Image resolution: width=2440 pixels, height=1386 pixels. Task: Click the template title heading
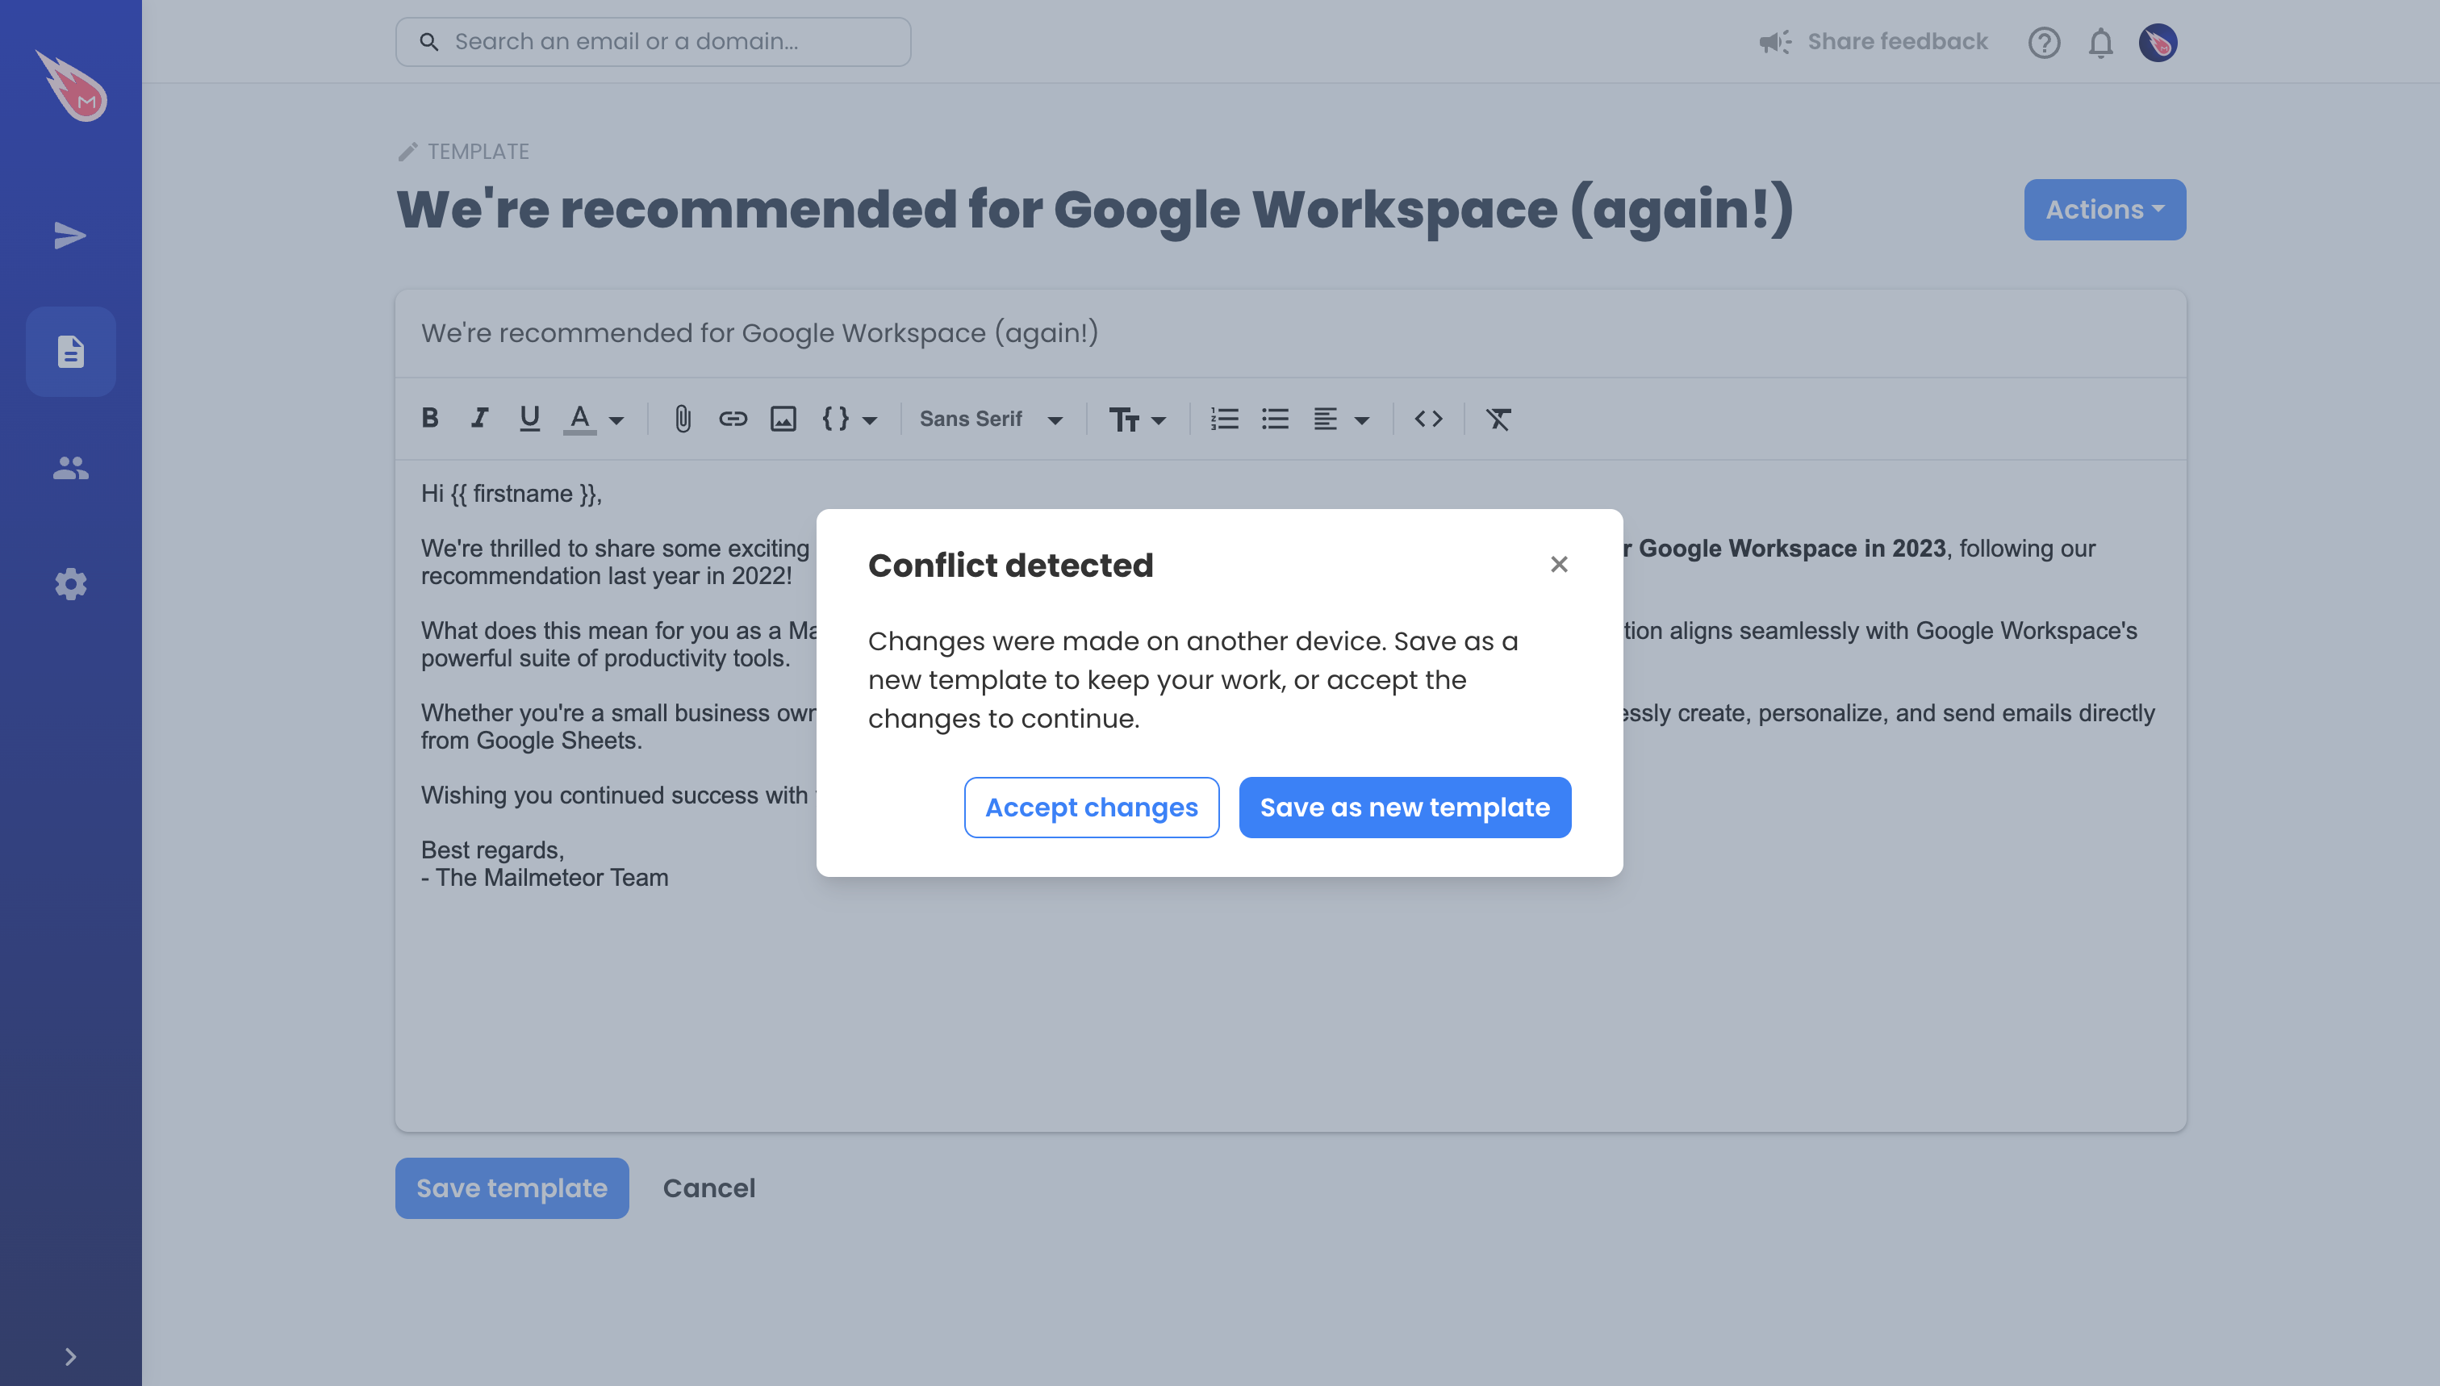1095,210
